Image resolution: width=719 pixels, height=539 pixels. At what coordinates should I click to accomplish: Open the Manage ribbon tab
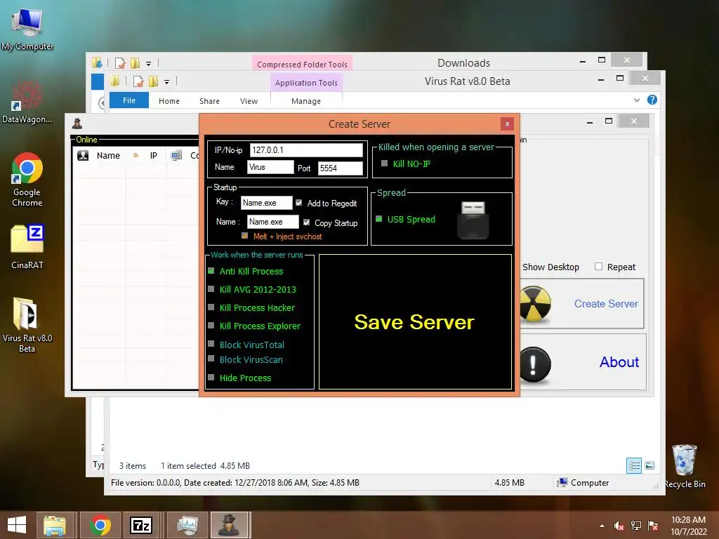pyautogui.click(x=306, y=101)
